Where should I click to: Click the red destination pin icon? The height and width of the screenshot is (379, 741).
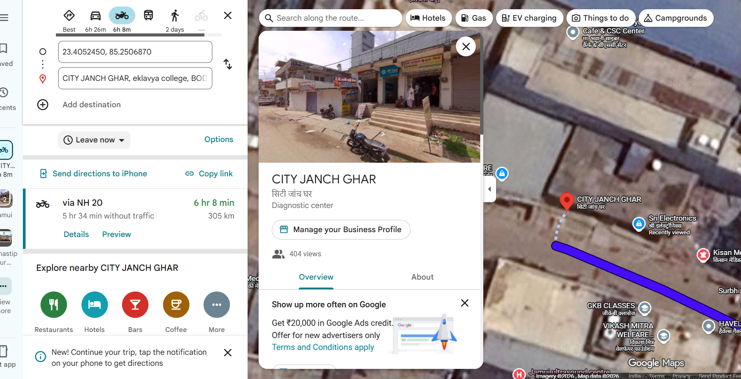[x=43, y=79]
